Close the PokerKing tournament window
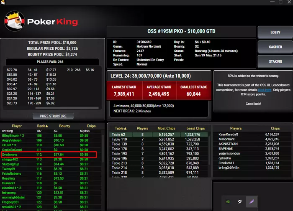This screenshot has height=211, width=293. tap(289, 2)
